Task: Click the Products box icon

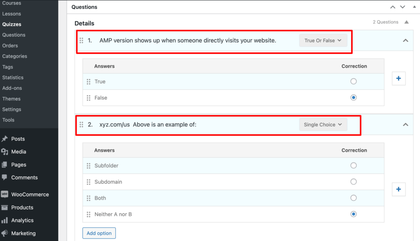Action: [5, 207]
